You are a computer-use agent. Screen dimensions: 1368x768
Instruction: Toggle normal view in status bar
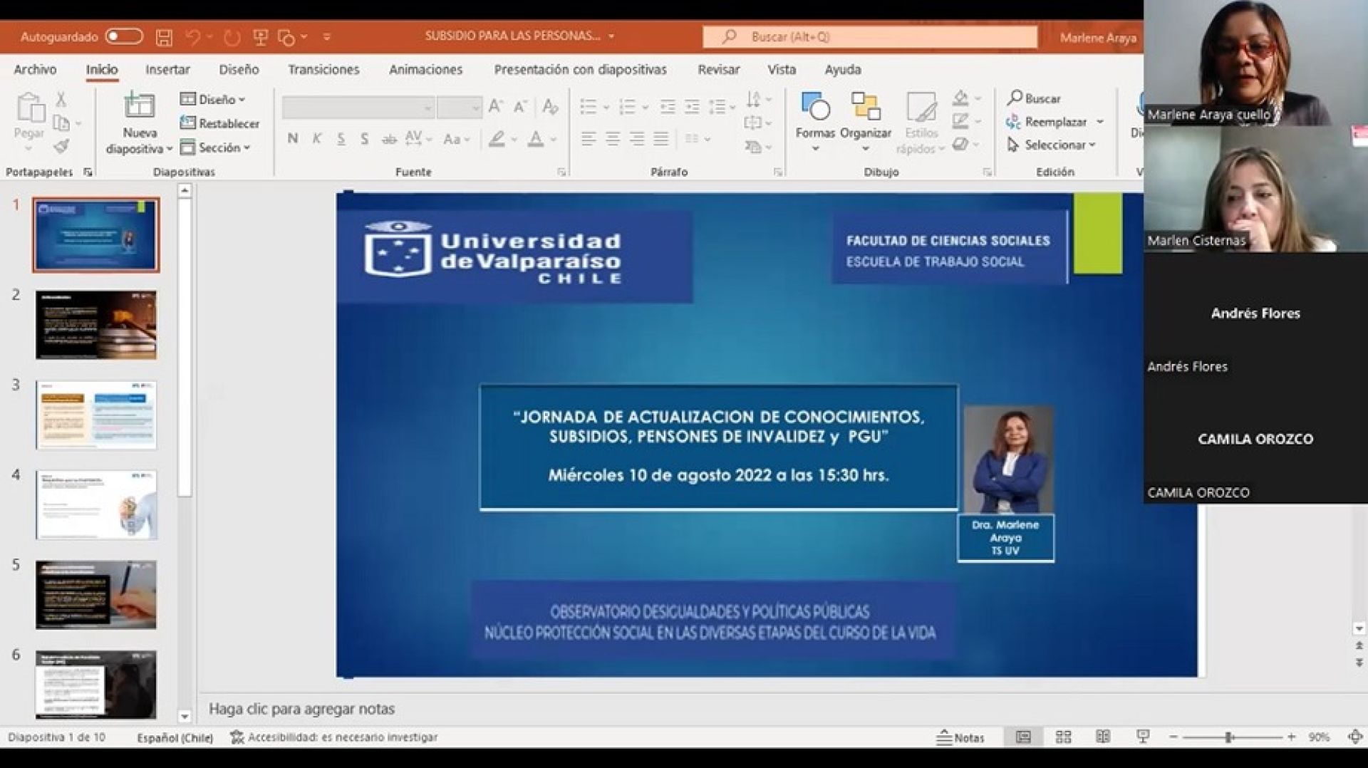(x=1023, y=737)
